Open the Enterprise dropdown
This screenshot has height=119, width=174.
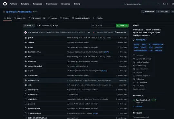67,4
